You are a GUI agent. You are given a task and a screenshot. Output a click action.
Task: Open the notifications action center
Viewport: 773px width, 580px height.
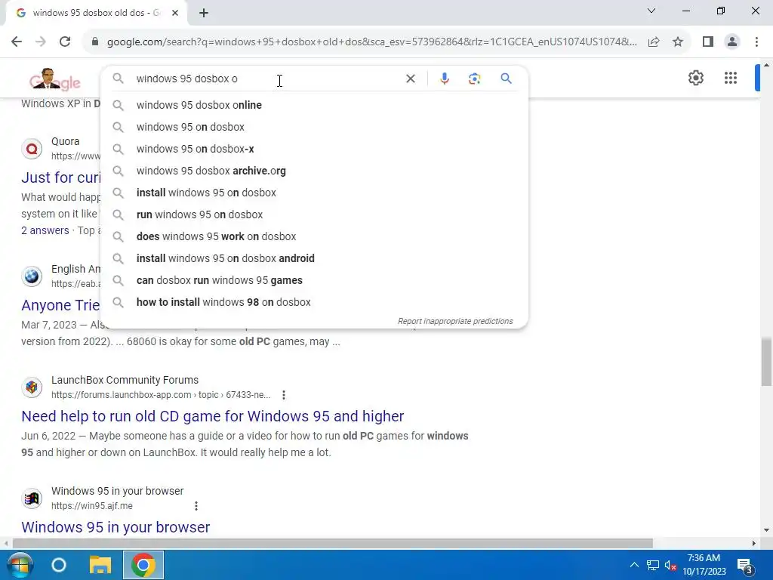pyautogui.click(x=745, y=566)
